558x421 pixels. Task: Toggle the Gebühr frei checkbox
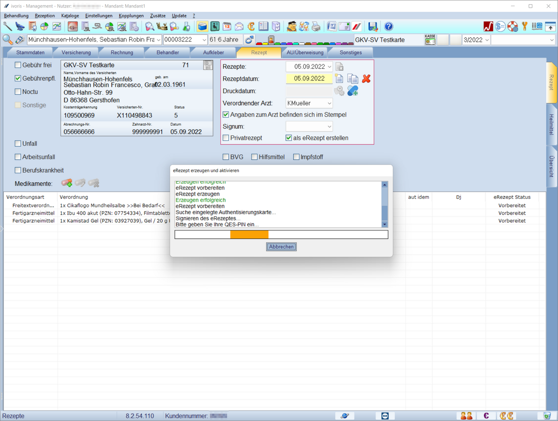pyautogui.click(x=18, y=65)
